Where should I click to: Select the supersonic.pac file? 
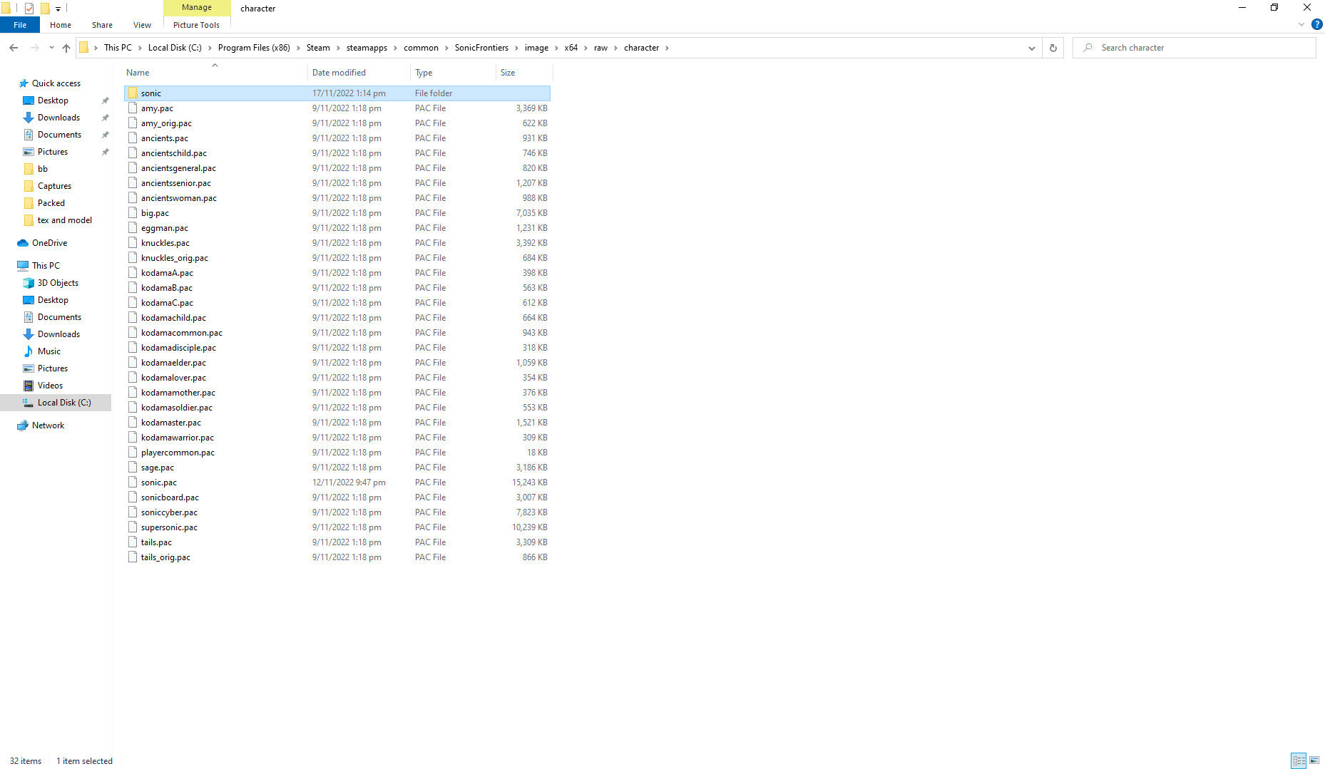pos(169,527)
